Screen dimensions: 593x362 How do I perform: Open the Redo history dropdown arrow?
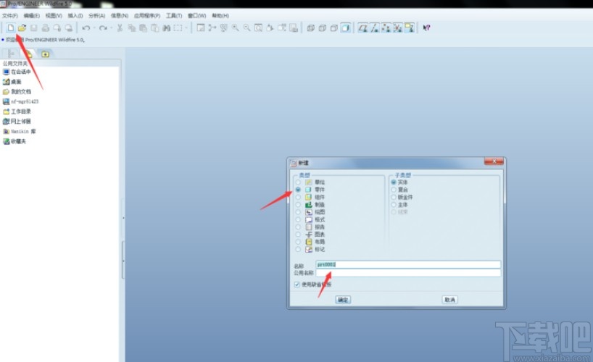pos(111,28)
